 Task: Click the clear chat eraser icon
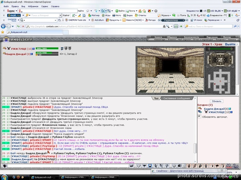point(139,166)
